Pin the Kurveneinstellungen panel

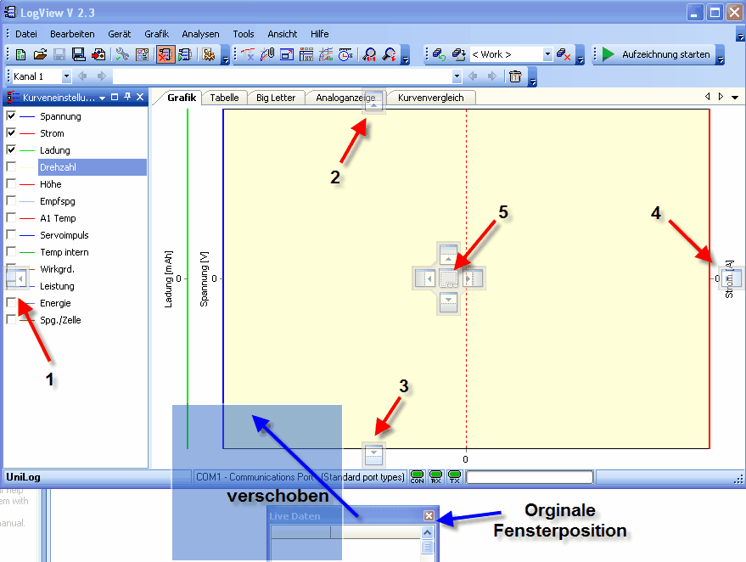[x=127, y=97]
